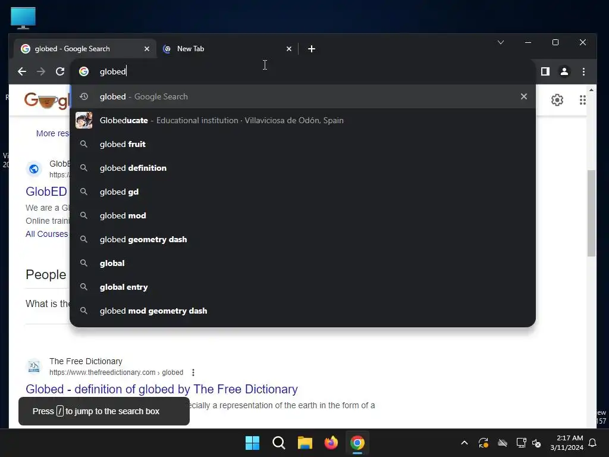Go back using the browser back arrow
The image size is (609, 457).
22,71
